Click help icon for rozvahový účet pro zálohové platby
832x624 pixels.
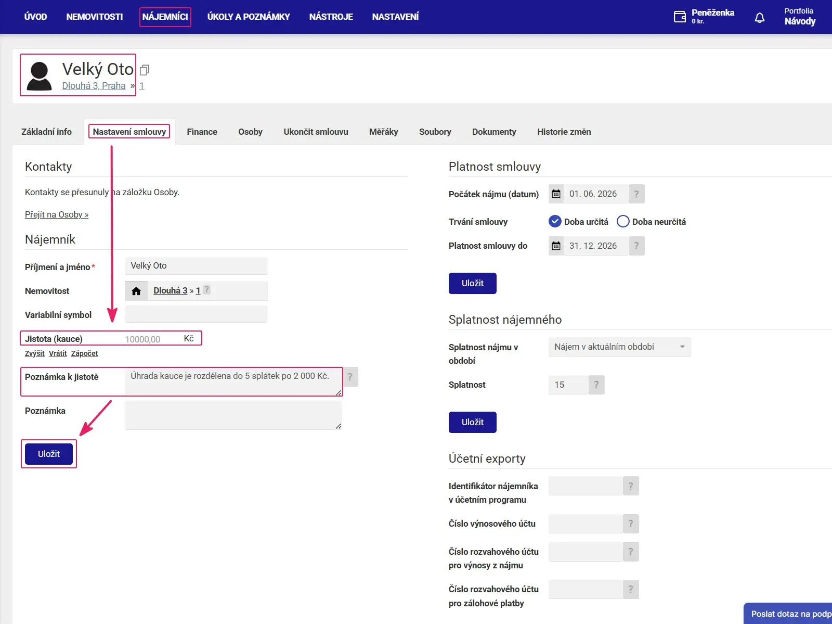coord(631,589)
